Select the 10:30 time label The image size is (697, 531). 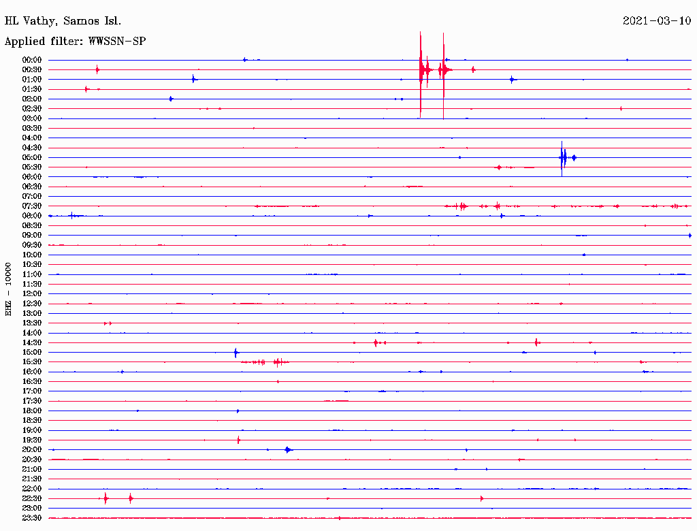click(x=32, y=265)
